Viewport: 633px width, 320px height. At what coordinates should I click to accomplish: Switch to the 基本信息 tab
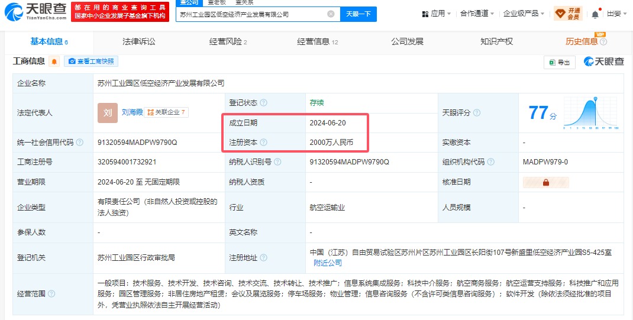(49, 41)
